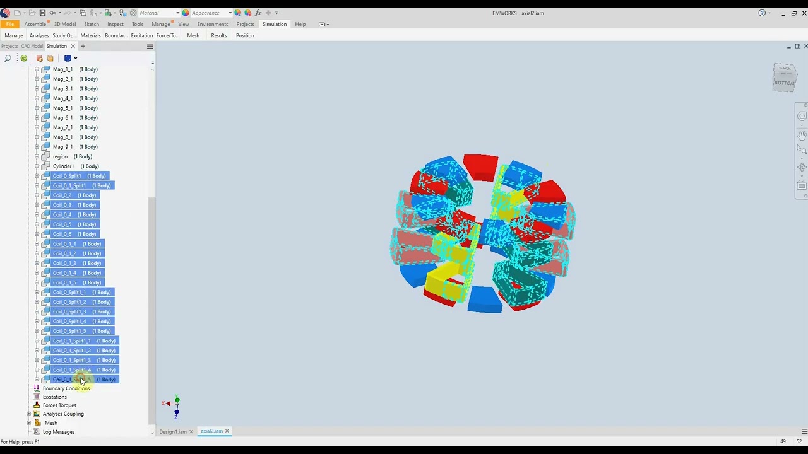Click the Boundary Conditions icon in tree

click(x=37, y=388)
